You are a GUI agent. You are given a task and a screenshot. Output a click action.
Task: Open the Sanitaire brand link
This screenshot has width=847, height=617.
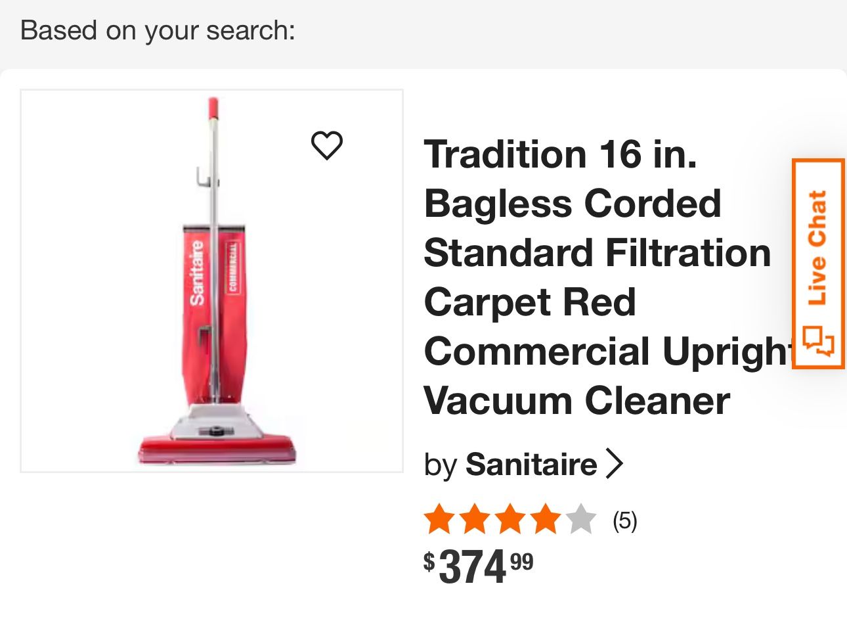coord(531,465)
